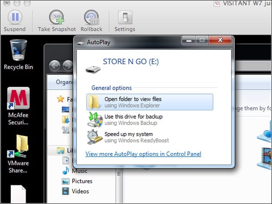
Task: Take a snapshot of the VM
Action: 57,21
